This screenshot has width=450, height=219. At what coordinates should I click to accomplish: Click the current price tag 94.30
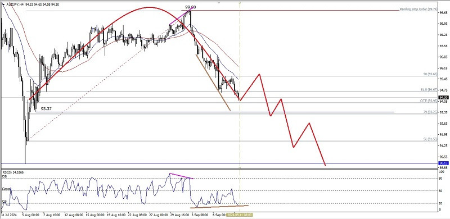(444, 98)
